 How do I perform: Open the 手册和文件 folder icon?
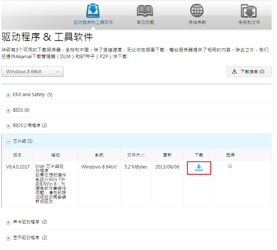pos(249,11)
